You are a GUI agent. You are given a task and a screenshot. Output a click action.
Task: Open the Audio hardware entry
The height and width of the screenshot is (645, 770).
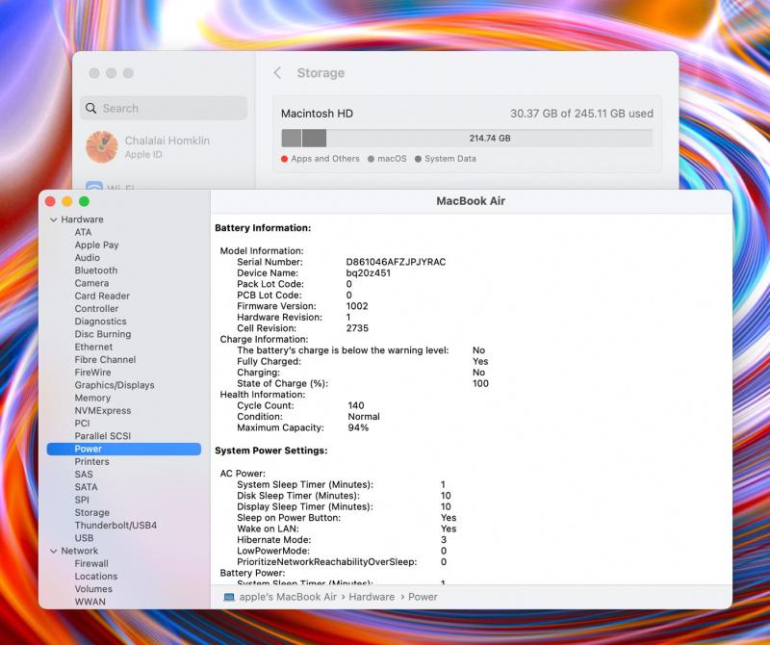pos(88,257)
